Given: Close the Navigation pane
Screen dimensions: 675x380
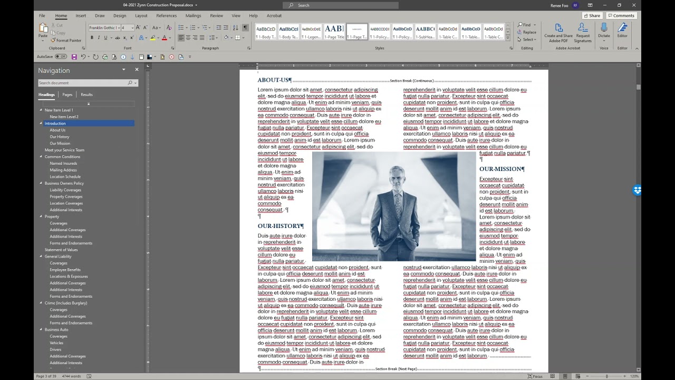Looking at the screenshot, I should point(137,70).
